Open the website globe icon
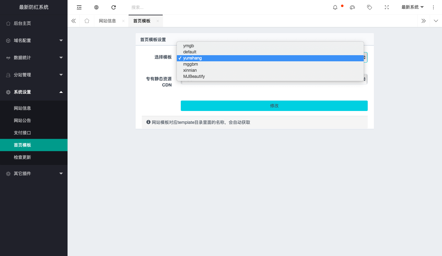This screenshot has height=256, width=442. 96,7
